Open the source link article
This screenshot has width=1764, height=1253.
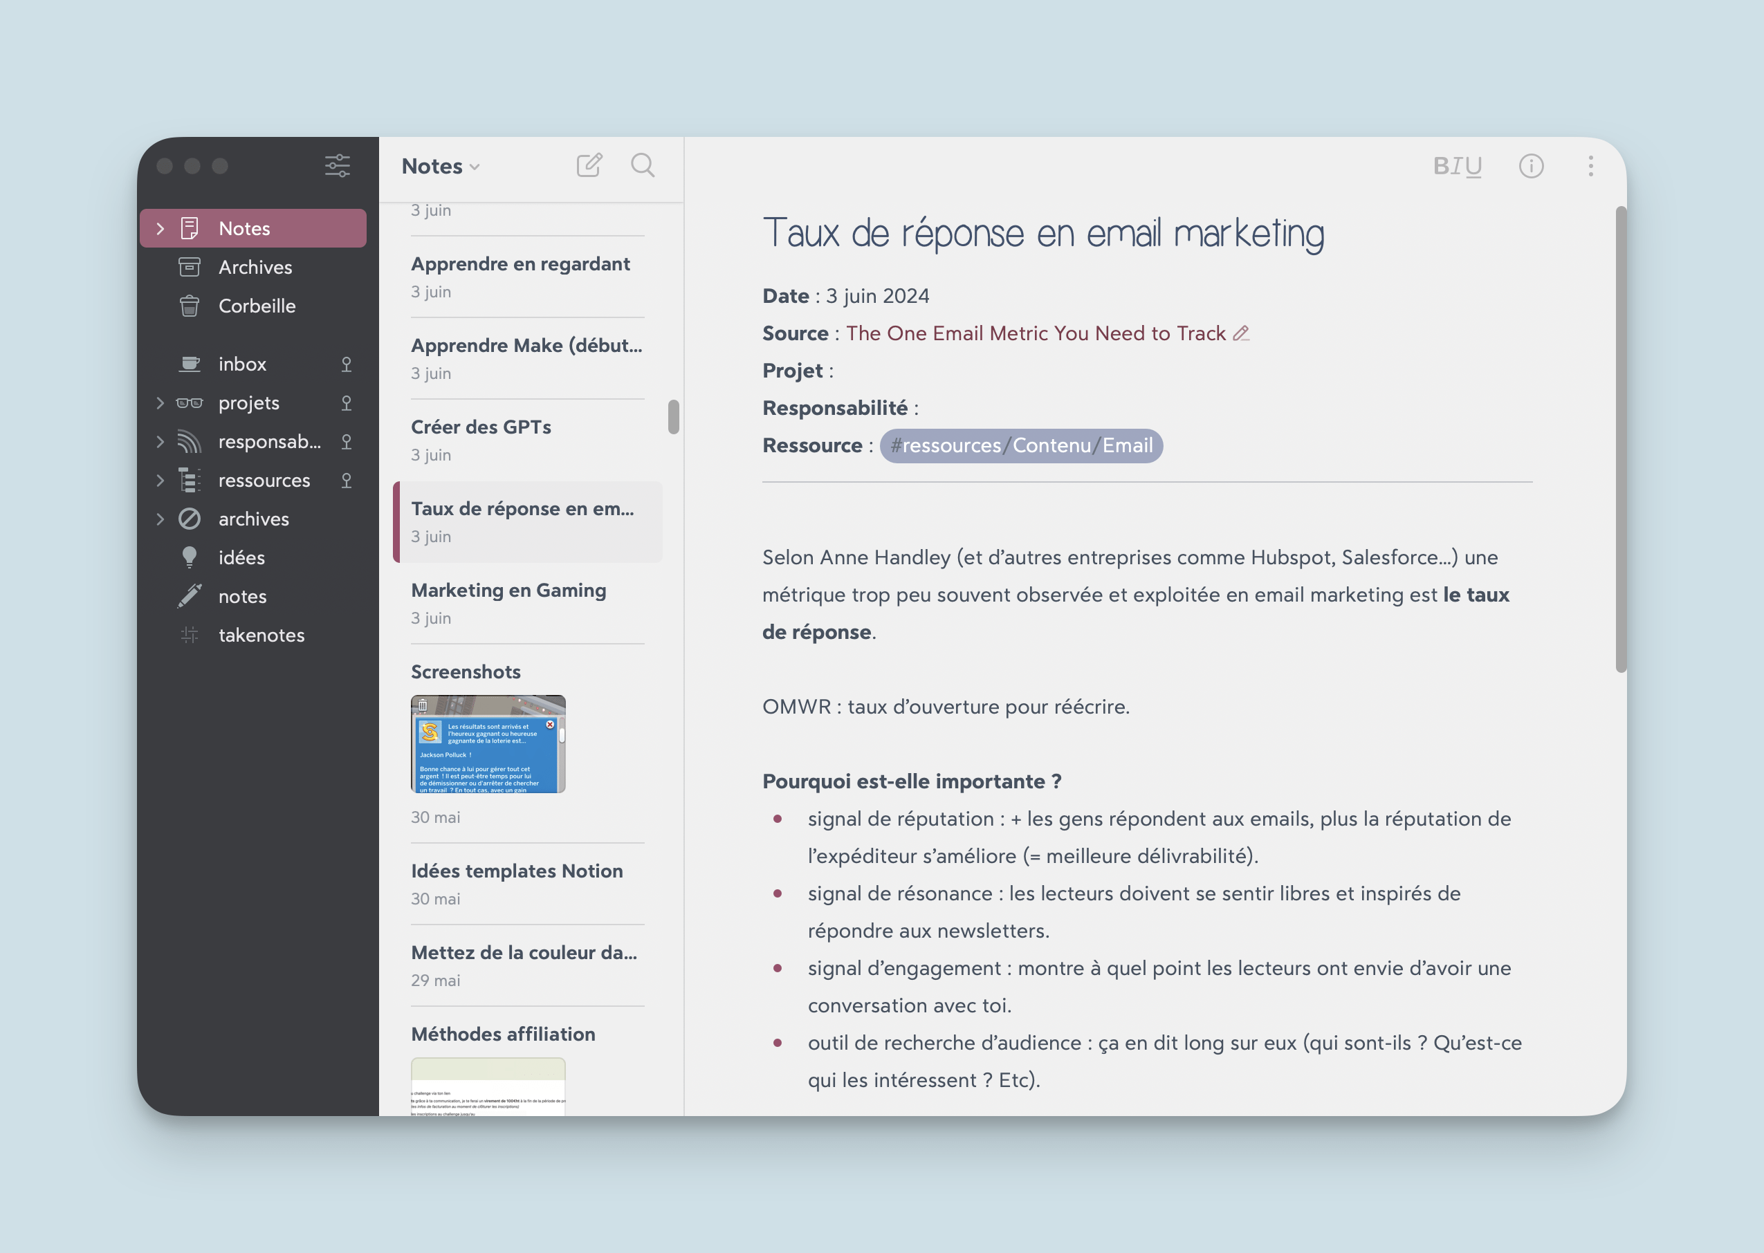tap(1036, 331)
